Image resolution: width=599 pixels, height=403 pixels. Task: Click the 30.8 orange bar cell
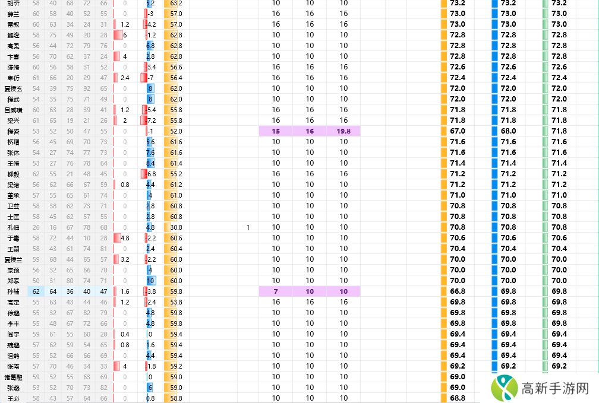(x=175, y=227)
